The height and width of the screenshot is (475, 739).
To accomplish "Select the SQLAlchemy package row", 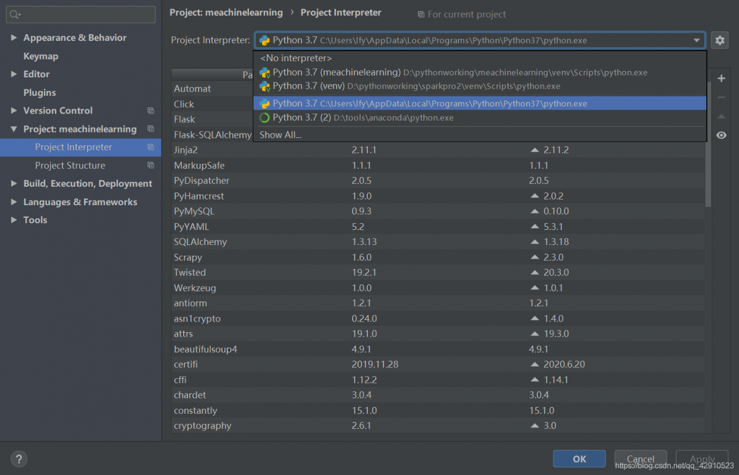I will pyautogui.click(x=439, y=242).
